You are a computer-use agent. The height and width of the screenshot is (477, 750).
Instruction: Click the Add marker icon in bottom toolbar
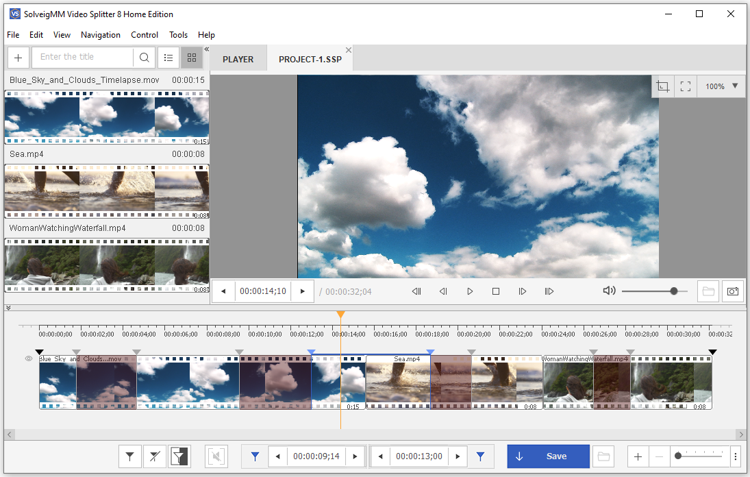point(129,456)
